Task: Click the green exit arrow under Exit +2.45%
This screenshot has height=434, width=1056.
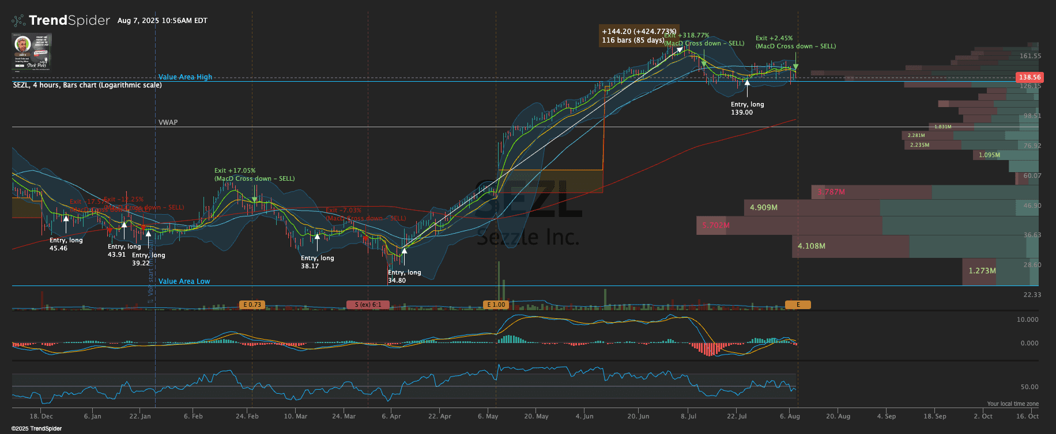Action: [x=796, y=67]
